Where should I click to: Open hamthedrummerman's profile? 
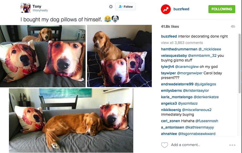coord(179,49)
